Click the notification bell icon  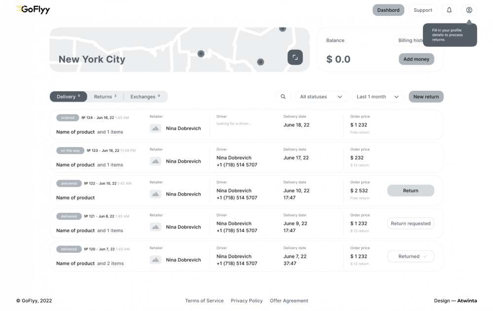[x=449, y=10]
